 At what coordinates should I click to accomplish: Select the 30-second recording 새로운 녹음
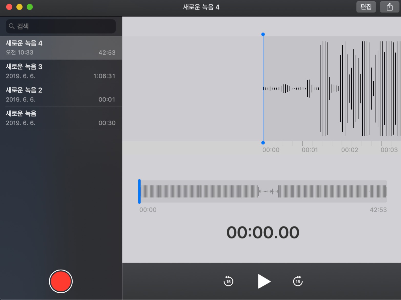coord(61,118)
